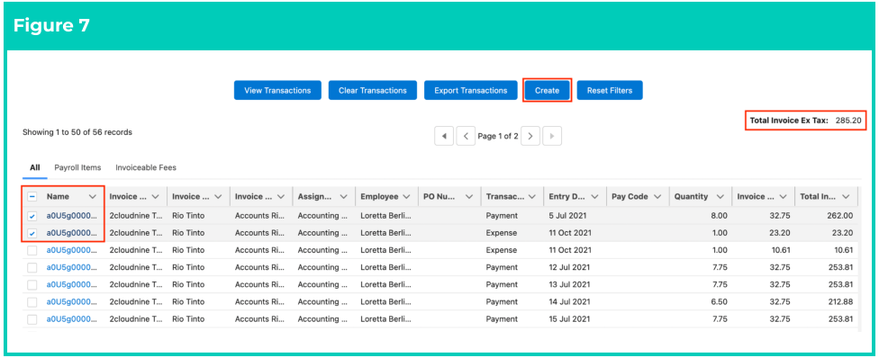Go to the previous page chevron

pos(466,136)
